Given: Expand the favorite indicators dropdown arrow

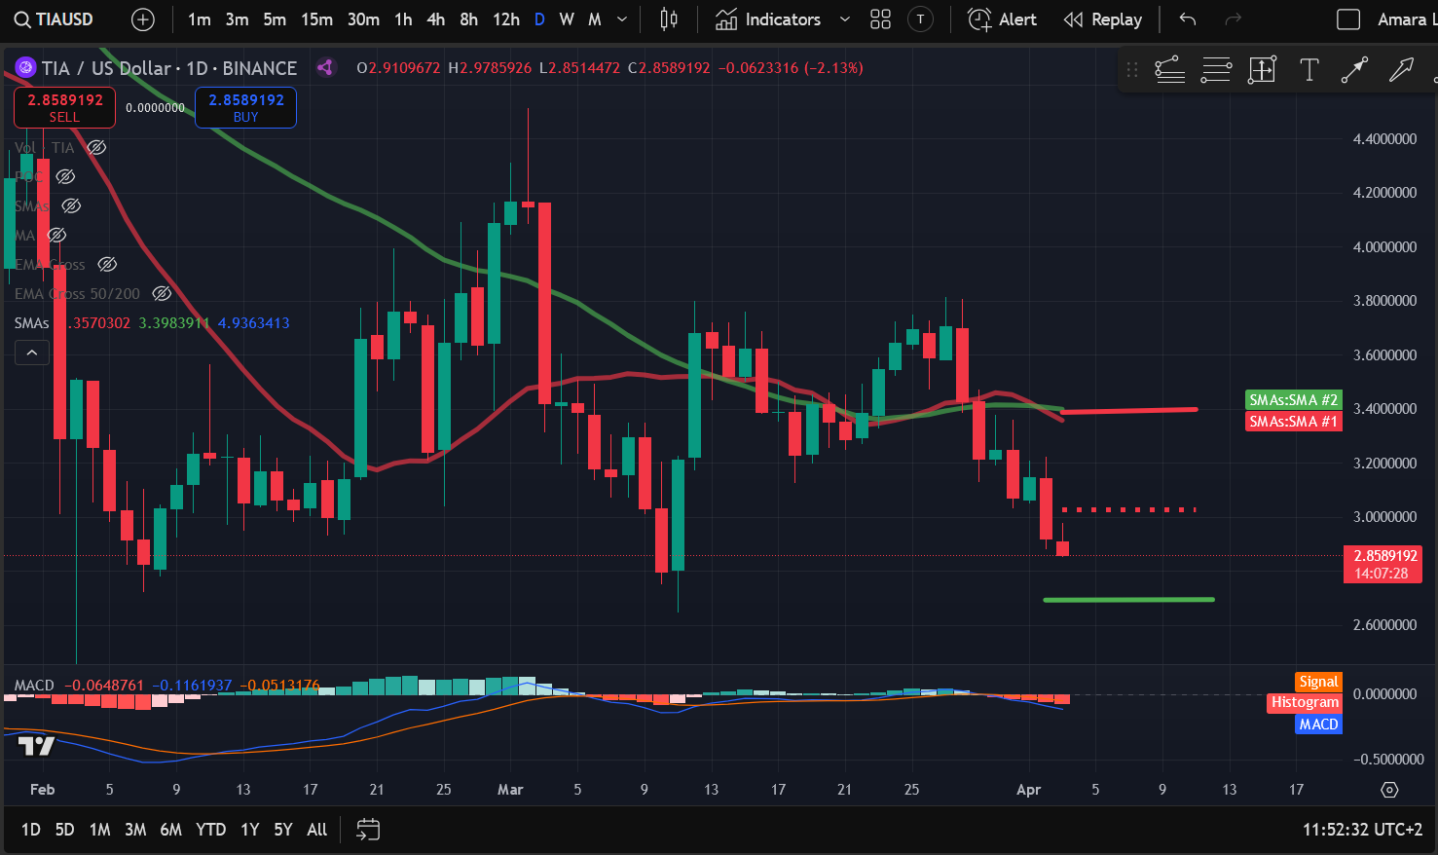Looking at the screenshot, I should [x=844, y=19].
